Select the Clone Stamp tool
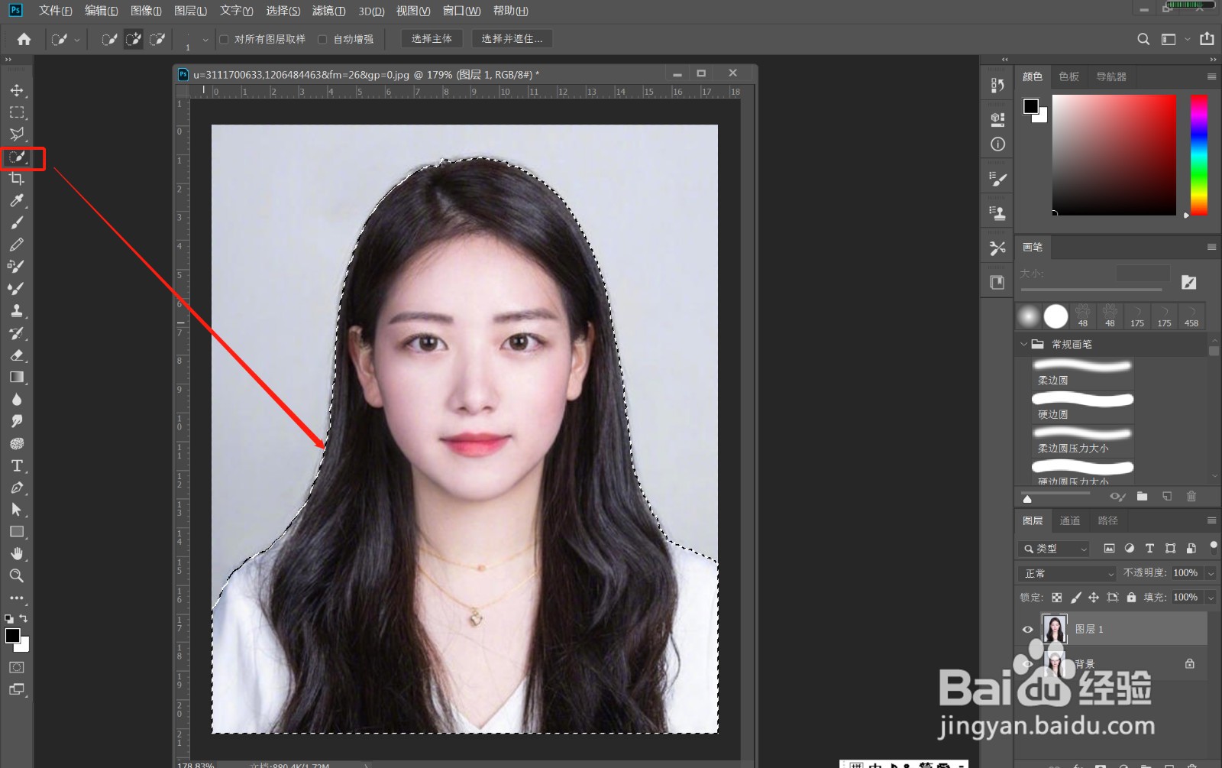Viewport: 1222px width, 768px height. click(x=17, y=311)
